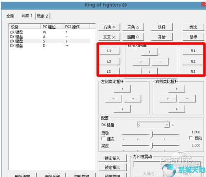Image resolution: width=206 pixels, height=177 pixels.
Task: Bind the 三角 triangle button
Action: (133, 27)
